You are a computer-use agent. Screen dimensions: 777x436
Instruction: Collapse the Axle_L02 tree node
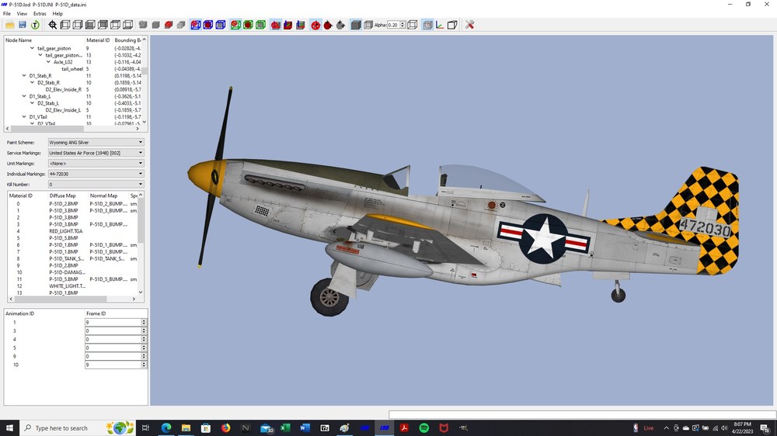pos(48,62)
